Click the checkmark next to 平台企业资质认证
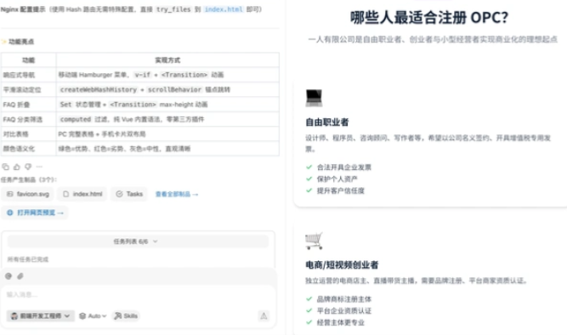The width and height of the screenshot is (567, 335). (309, 310)
